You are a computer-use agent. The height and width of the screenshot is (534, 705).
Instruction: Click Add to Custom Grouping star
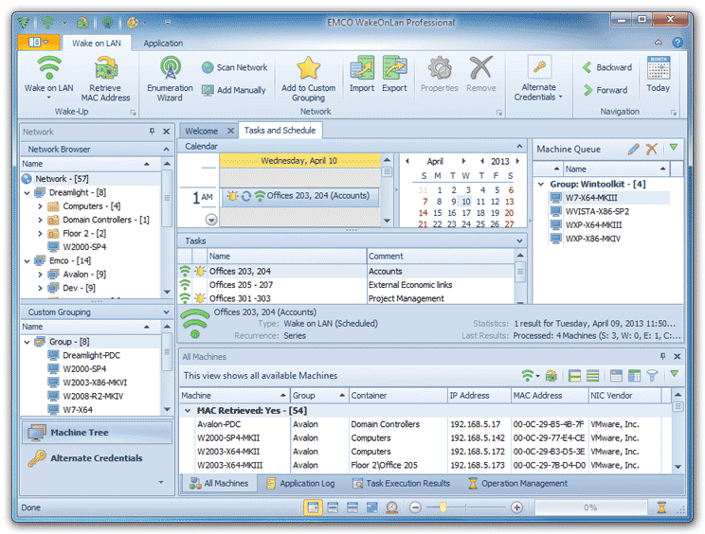pyautogui.click(x=309, y=68)
